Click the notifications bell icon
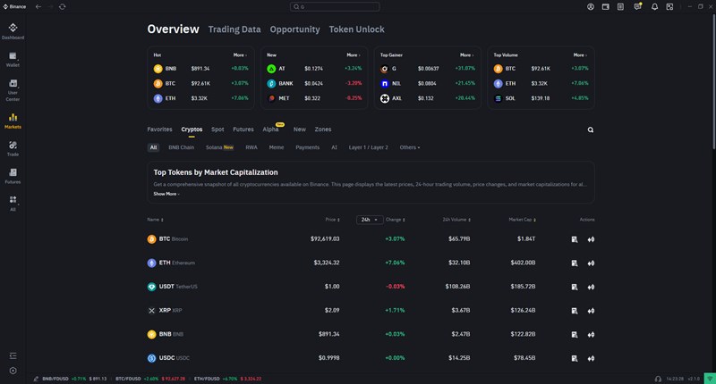 [x=654, y=6]
